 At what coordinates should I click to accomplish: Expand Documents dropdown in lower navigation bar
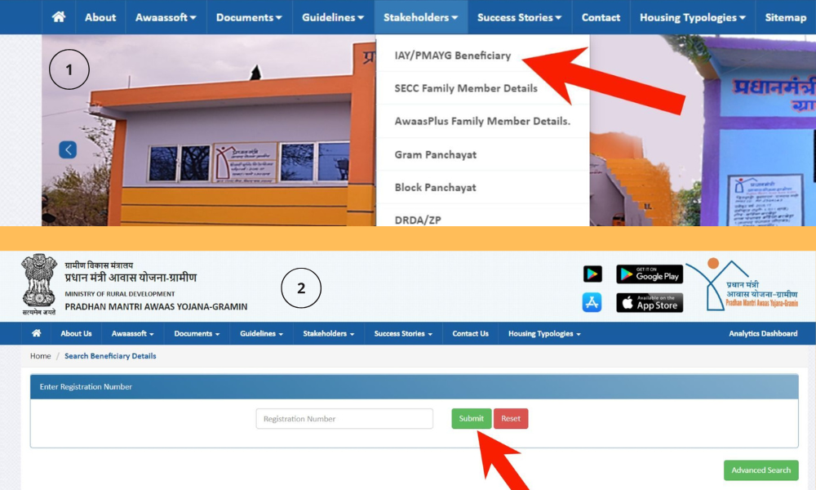click(197, 333)
